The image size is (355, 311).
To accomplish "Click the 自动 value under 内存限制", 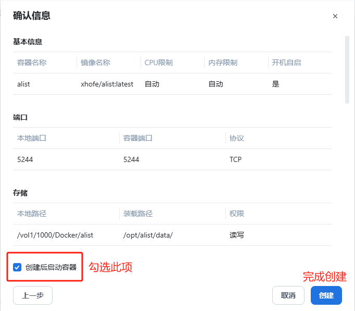I will pos(216,84).
